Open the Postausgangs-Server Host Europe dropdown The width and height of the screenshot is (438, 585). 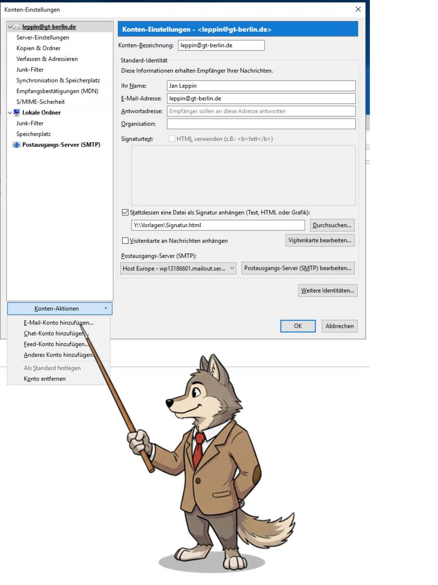(x=178, y=269)
